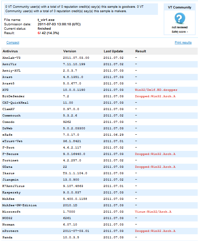Click the Safety score text
The width and height of the screenshot is (198, 241).
tap(180, 32)
